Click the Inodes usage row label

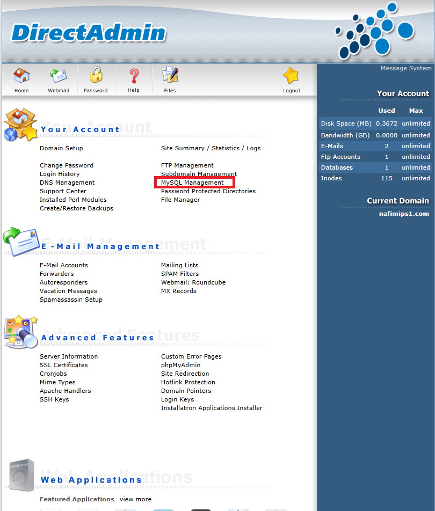coord(331,178)
